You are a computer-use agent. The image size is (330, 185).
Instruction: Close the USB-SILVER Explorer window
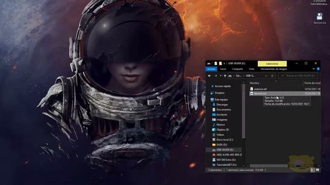[x=316, y=63]
